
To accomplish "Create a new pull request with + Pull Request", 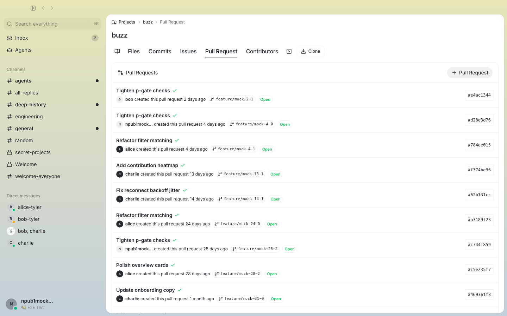I will click(470, 73).
